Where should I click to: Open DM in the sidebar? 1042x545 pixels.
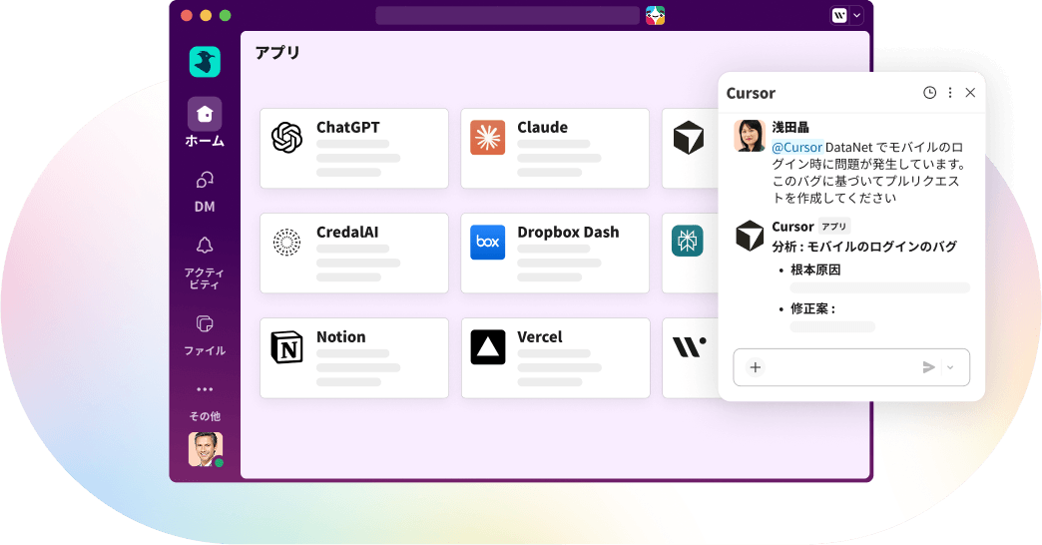205,193
